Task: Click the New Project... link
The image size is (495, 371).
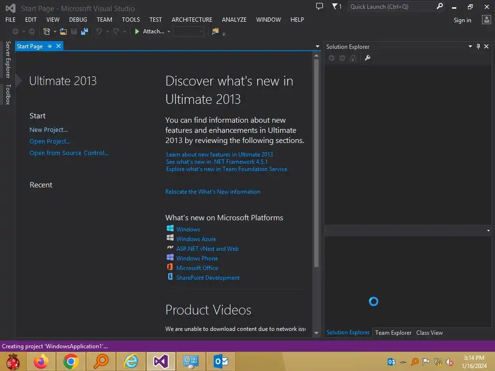Action: (49, 129)
